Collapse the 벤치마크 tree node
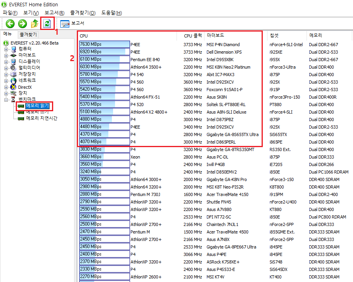353x282 pixels. coord(6,100)
